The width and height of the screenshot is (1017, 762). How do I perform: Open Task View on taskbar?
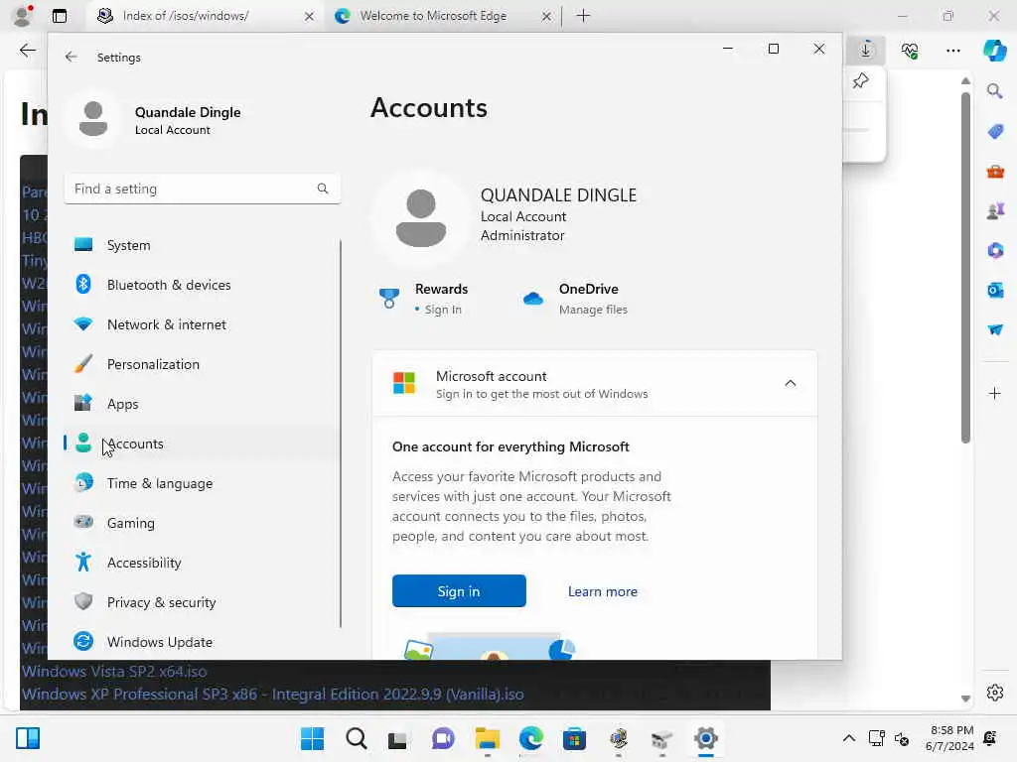(x=397, y=739)
